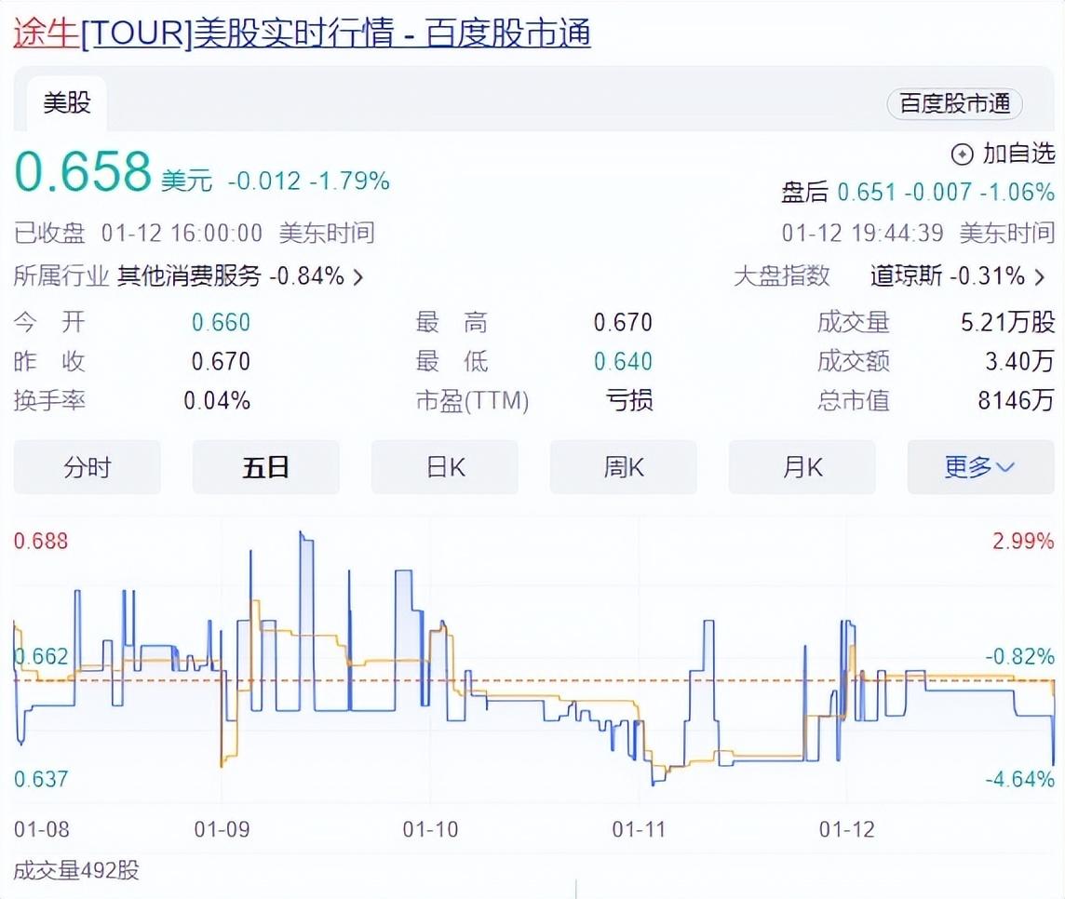Click the 加自选 plus circle icon
The image size is (1065, 899).
click(x=962, y=154)
